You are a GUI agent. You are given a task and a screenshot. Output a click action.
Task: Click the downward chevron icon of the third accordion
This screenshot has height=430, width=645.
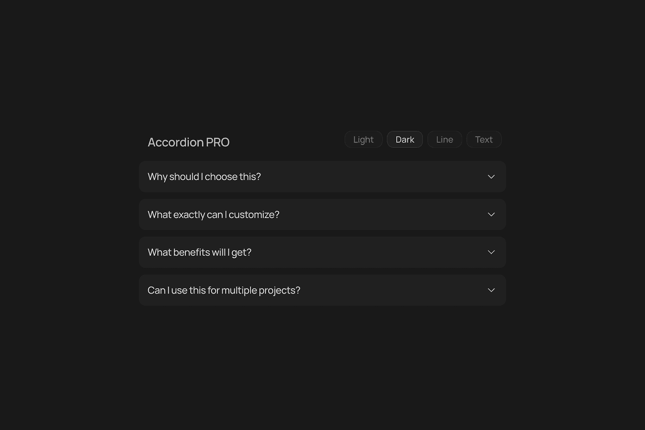pyautogui.click(x=491, y=252)
